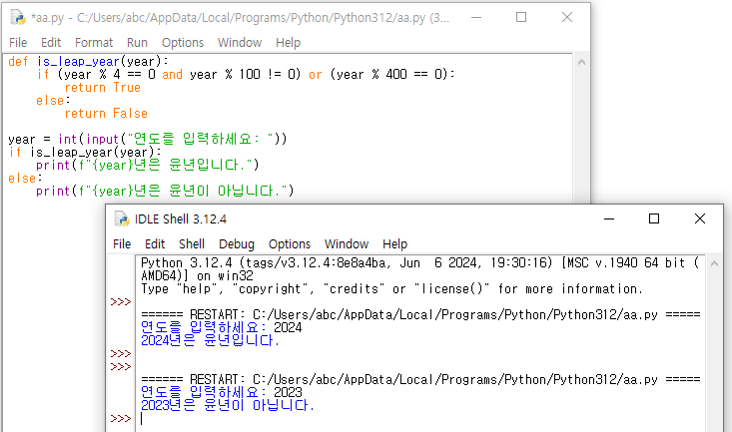Click the shell input line with 2023
The width and height of the screenshot is (732, 432).
click(222, 392)
